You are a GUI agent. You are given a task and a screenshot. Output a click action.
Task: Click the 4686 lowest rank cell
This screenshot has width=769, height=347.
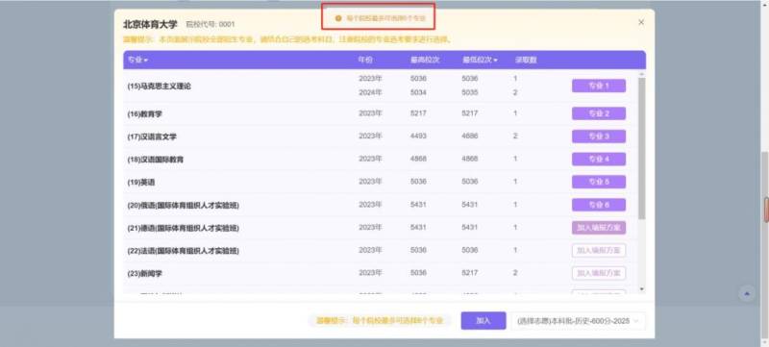click(470, 136)
